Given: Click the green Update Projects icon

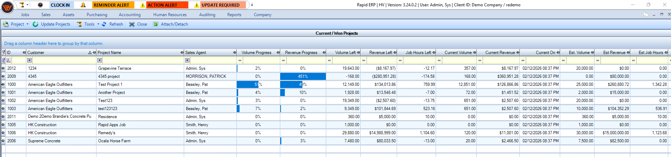Looking at the screenshot, I should click(x=35, y=24).
